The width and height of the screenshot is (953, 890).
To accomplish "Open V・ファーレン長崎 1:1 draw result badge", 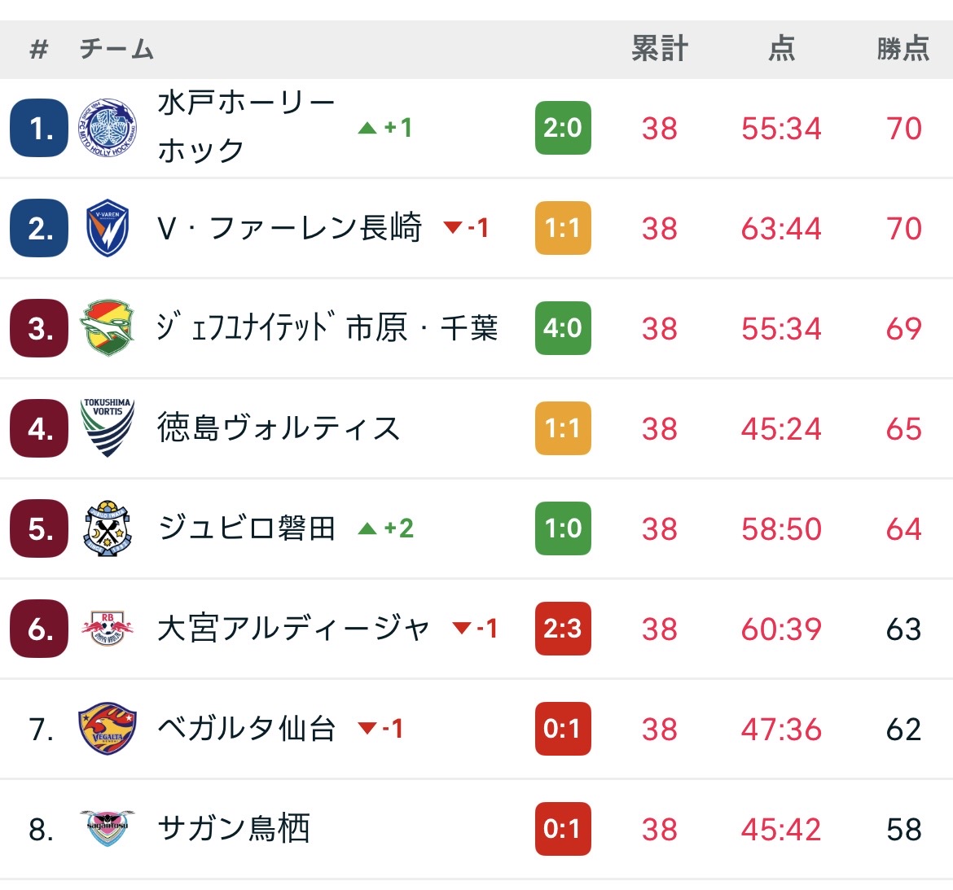I will click(563, 228).
